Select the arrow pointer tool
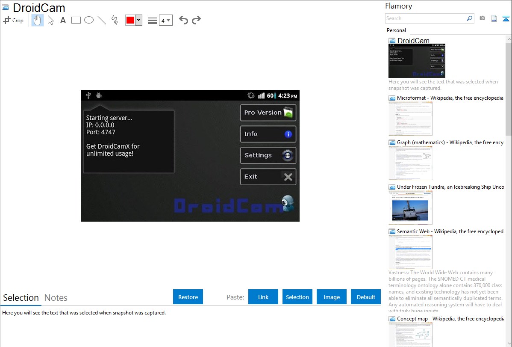 (x=50, y=20)
